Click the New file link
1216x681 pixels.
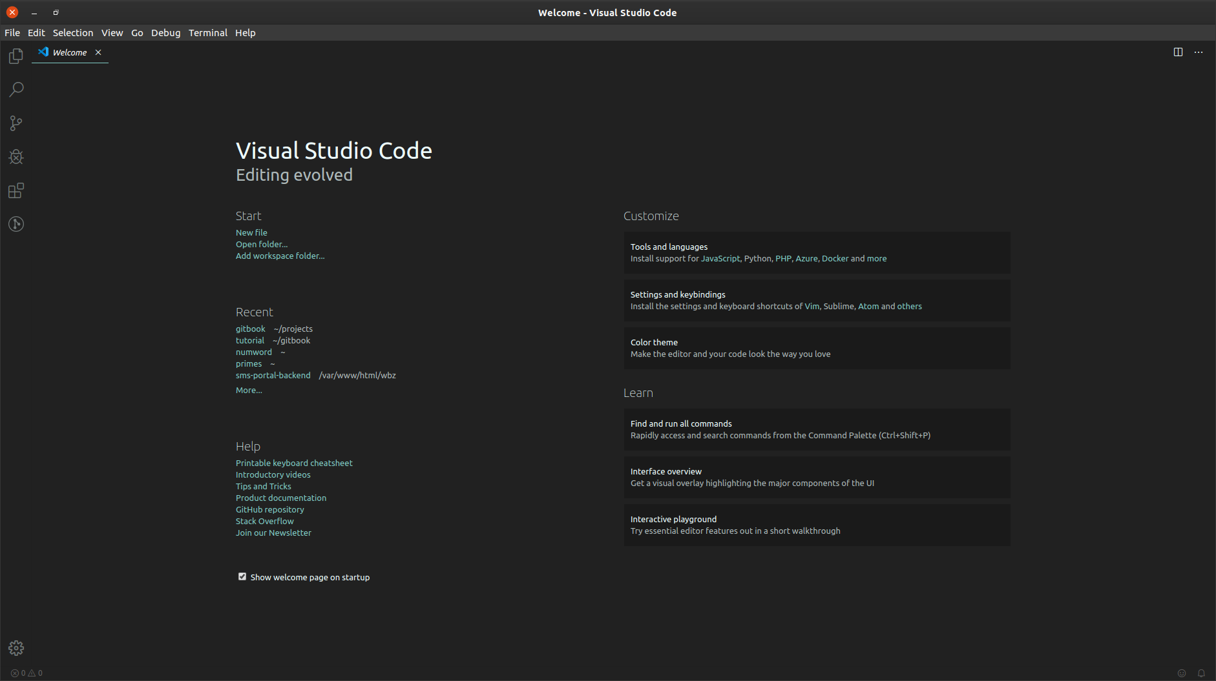click(x=251, y=232)
